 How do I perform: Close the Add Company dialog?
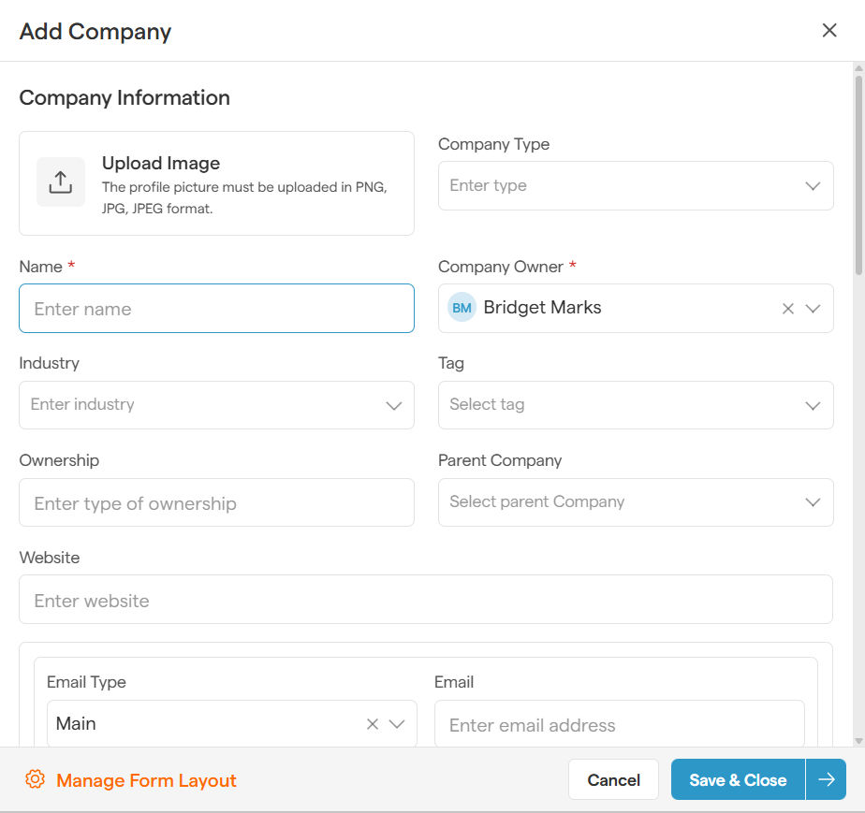829,31
